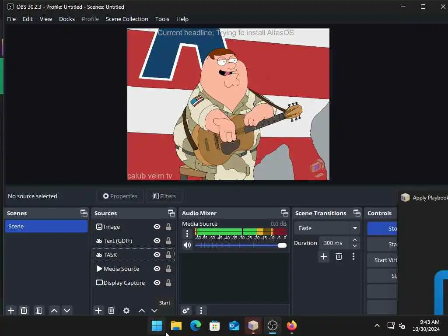Undock the Scene Transitions panel
Image resolution: width=448 pixels, height=336 pixels.
[357, 213]
